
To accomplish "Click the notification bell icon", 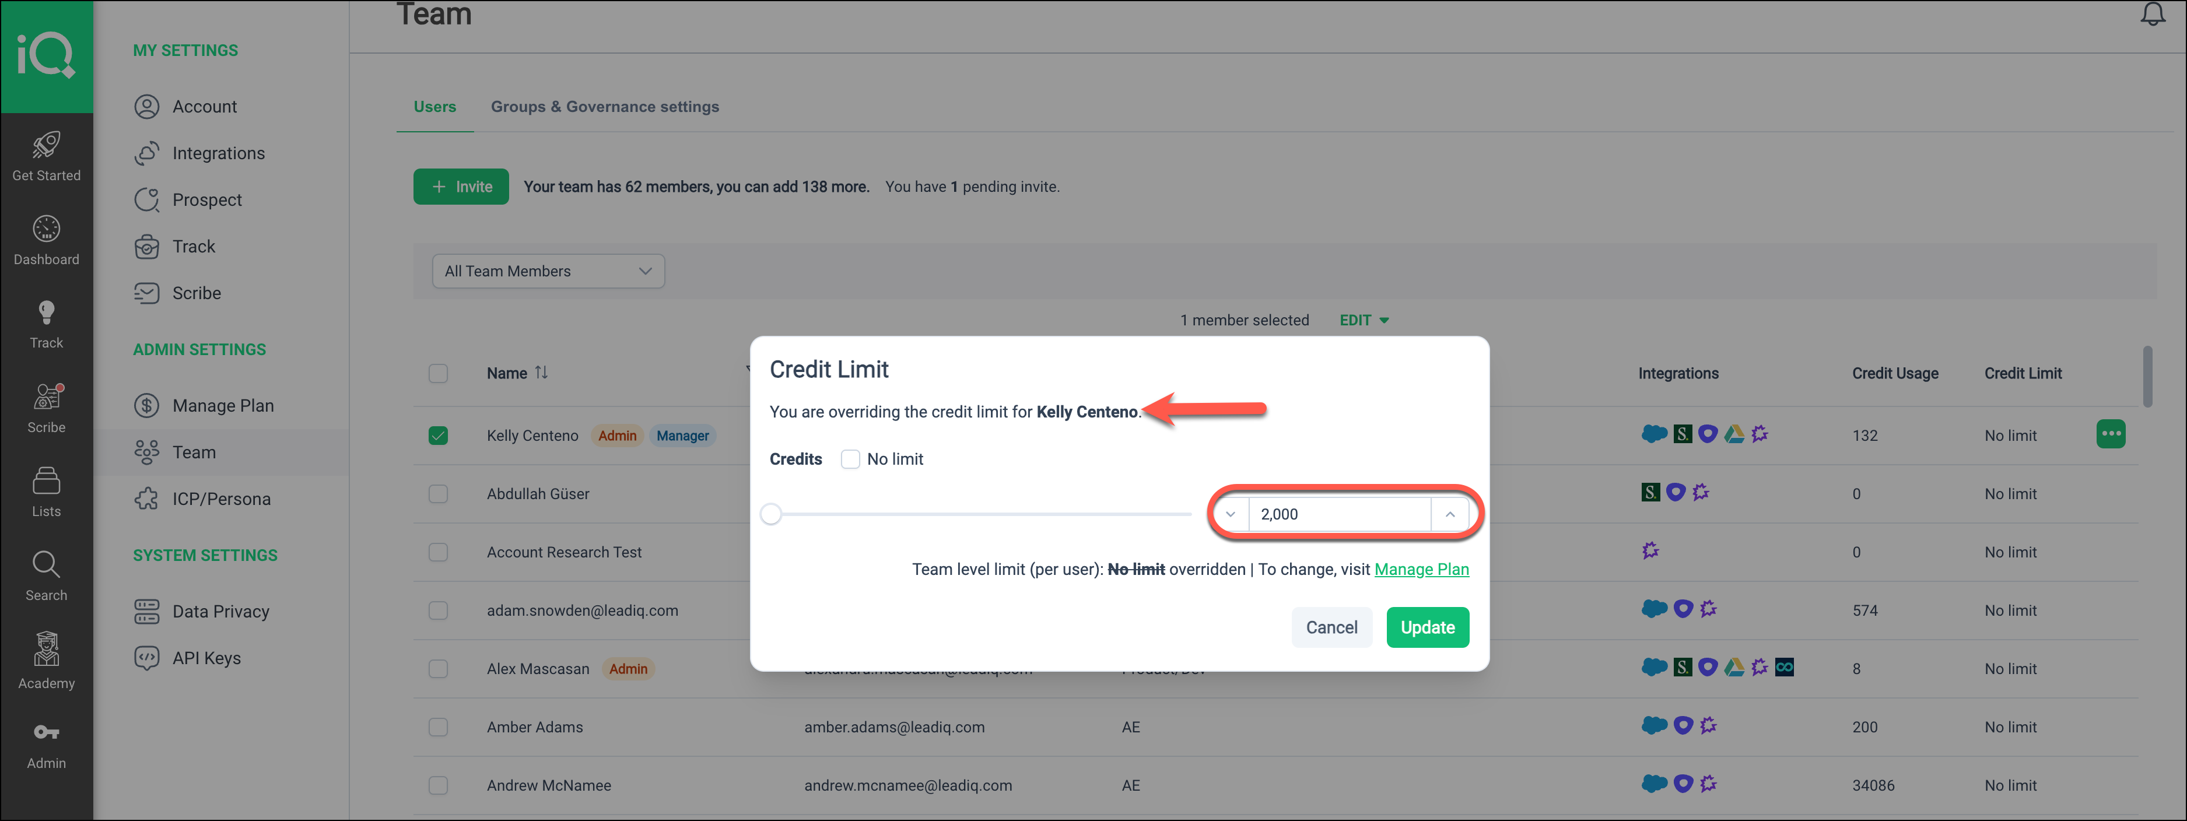I will point(2151,15).
